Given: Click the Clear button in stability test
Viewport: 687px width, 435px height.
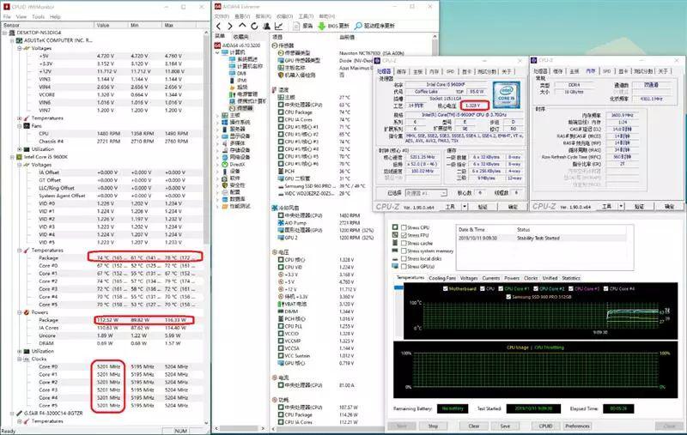Looking at the screenshot, I should 474,426.
